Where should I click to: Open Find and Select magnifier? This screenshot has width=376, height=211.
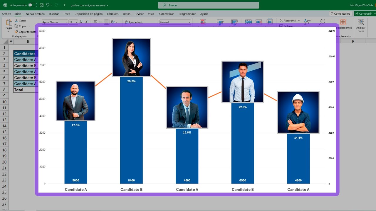pyautogui.click(x=322, y=21)
